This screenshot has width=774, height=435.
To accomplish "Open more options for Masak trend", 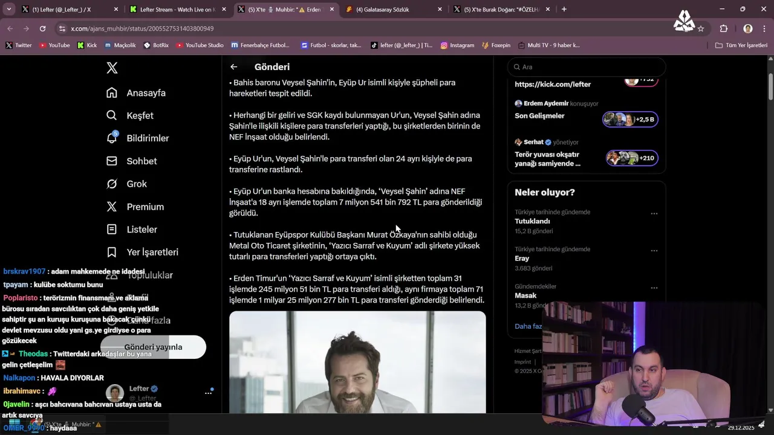I will tap(654, 288).
